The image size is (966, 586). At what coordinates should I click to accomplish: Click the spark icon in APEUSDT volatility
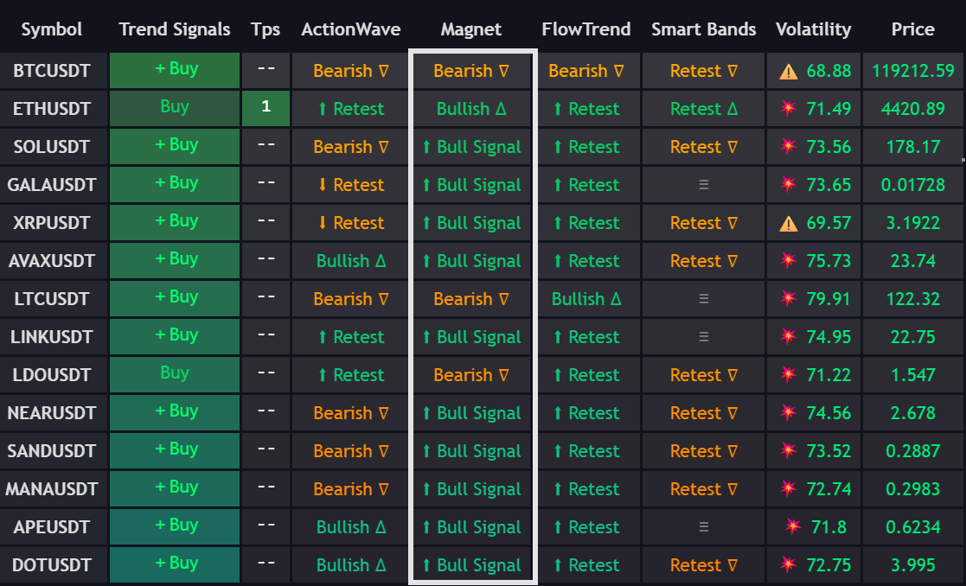click(793, 527)
